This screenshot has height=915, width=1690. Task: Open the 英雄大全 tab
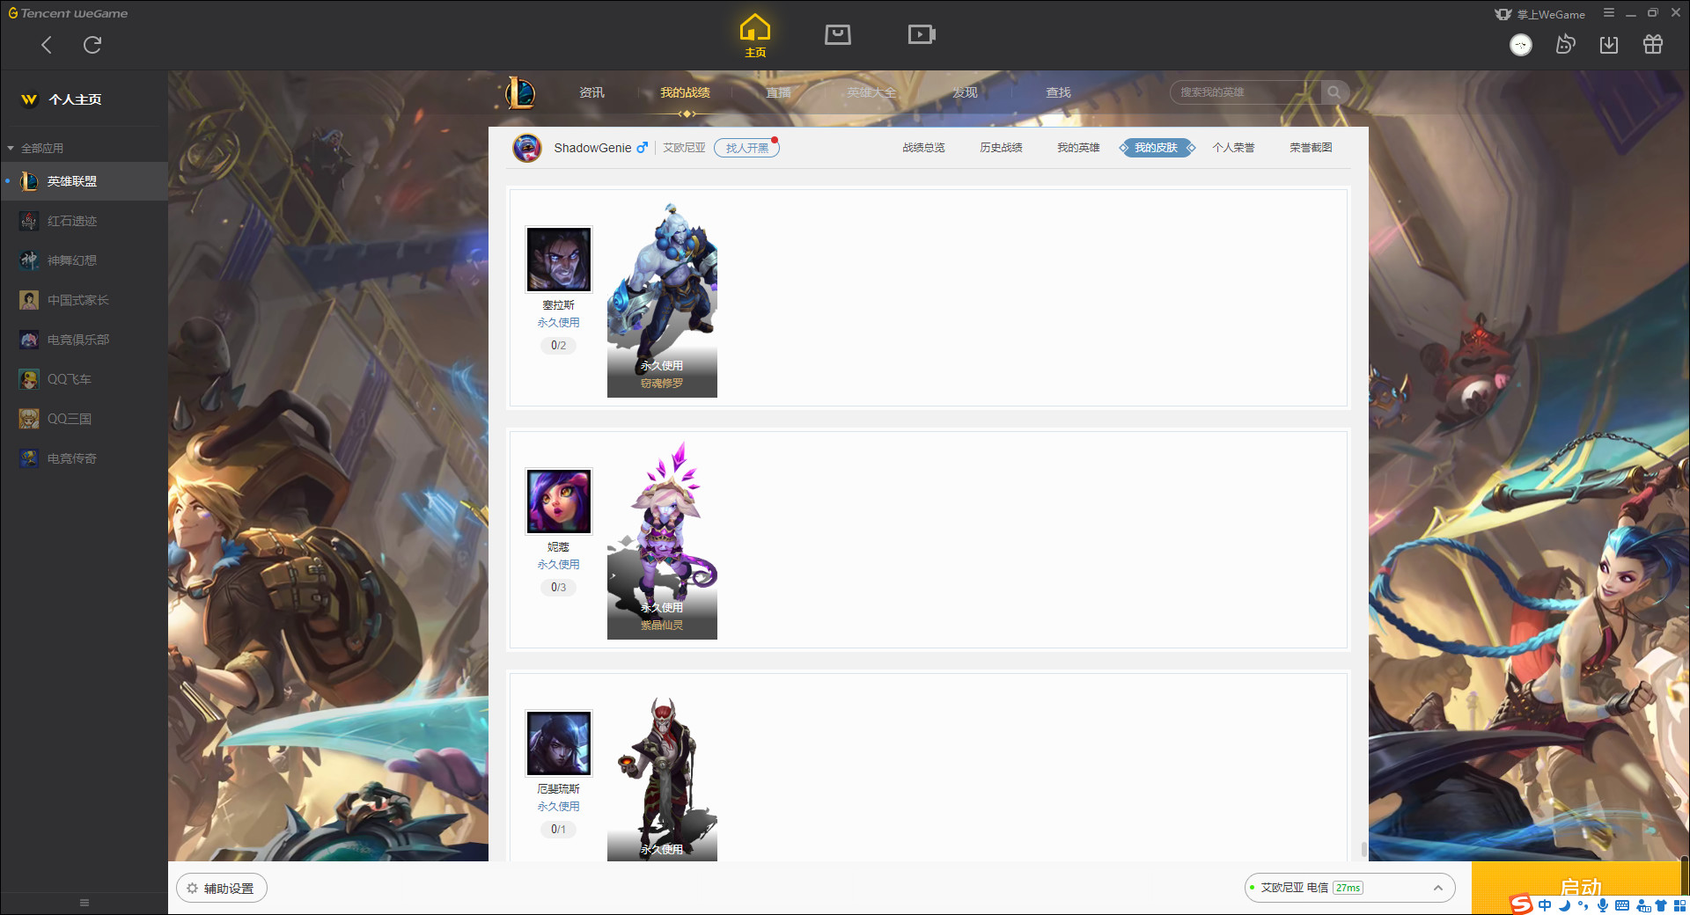tap(871, 92)
